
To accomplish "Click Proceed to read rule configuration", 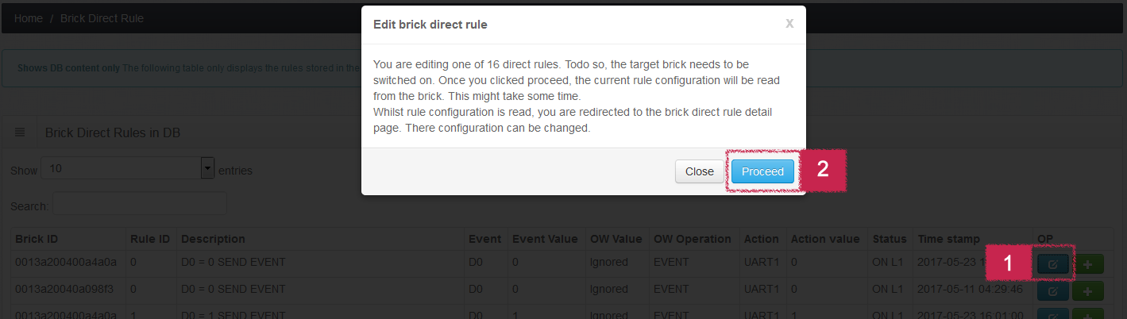I will (762, 171).
